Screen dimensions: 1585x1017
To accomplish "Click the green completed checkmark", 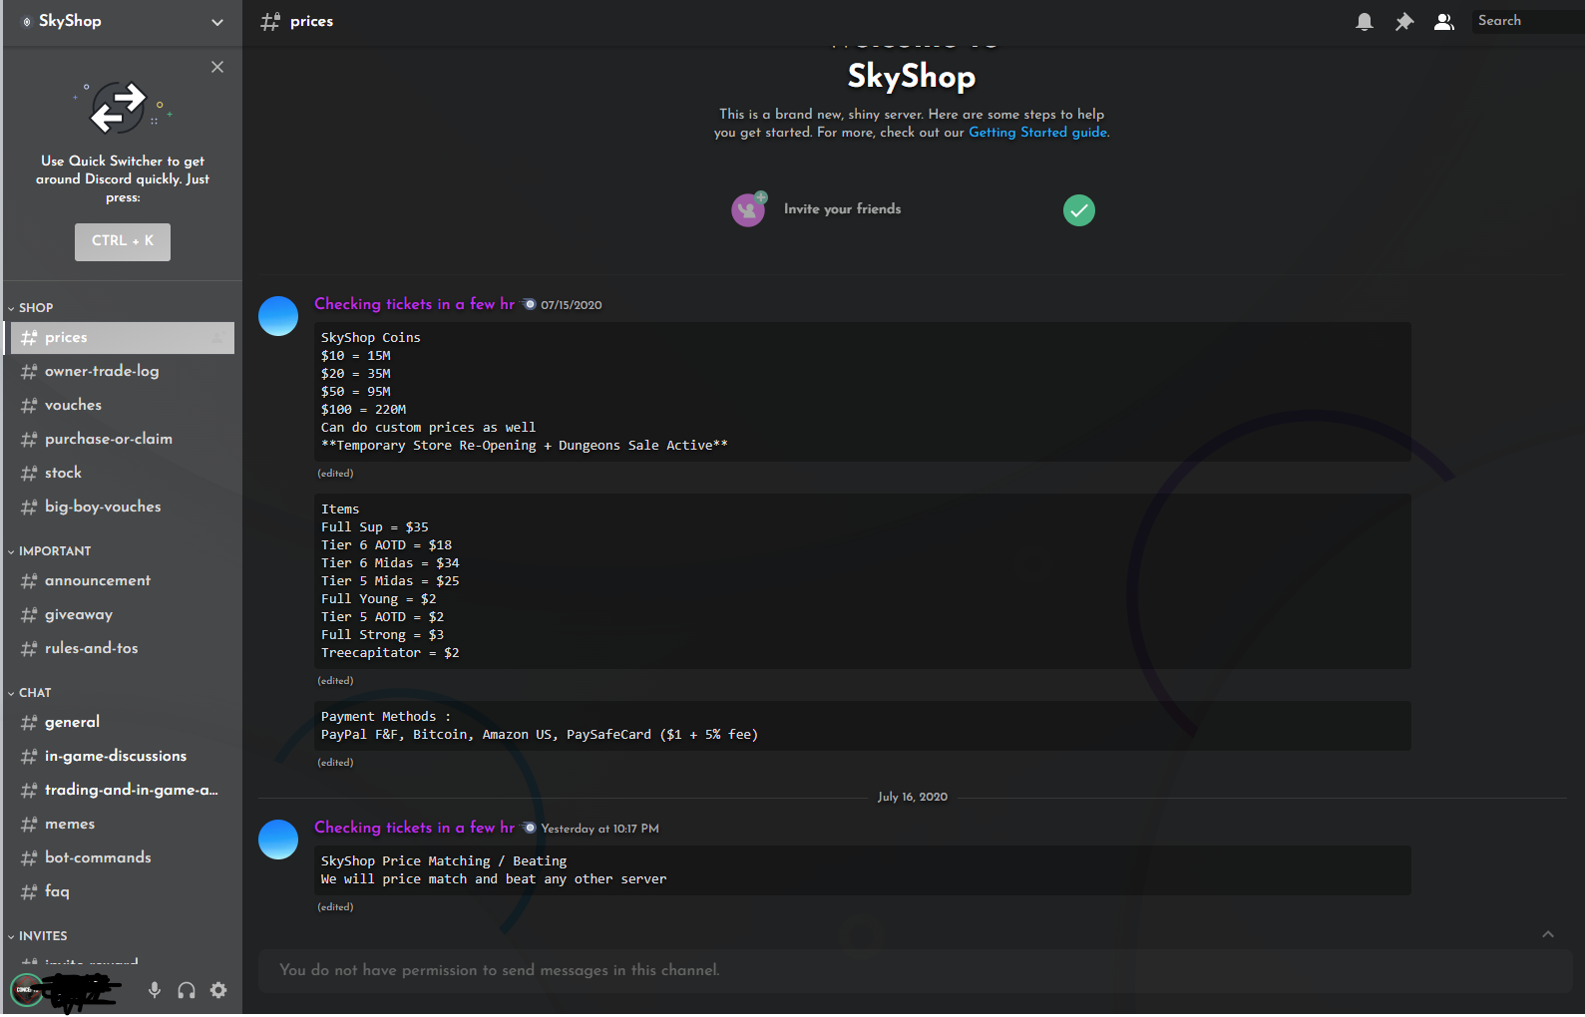I will [1078, 210].
